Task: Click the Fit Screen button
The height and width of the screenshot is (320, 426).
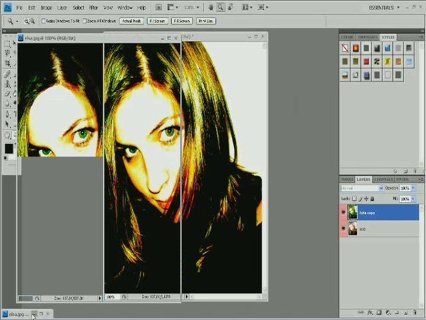Action: click(x=158, y=21)
